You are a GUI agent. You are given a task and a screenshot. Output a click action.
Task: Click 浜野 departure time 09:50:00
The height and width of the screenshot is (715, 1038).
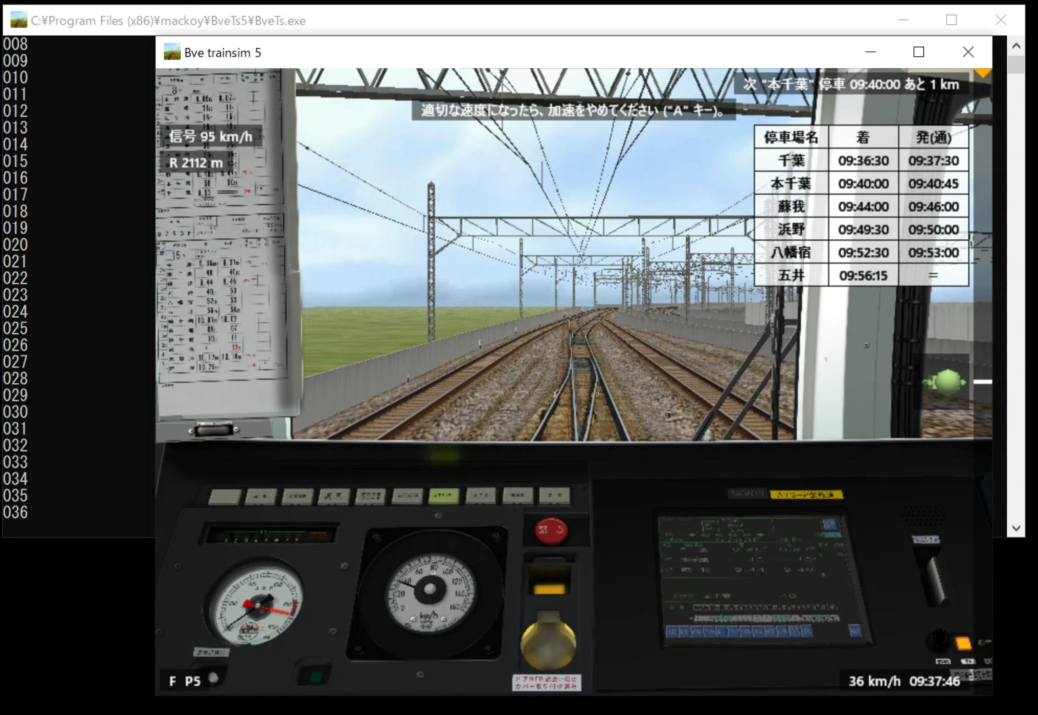(x=933, y=229)
